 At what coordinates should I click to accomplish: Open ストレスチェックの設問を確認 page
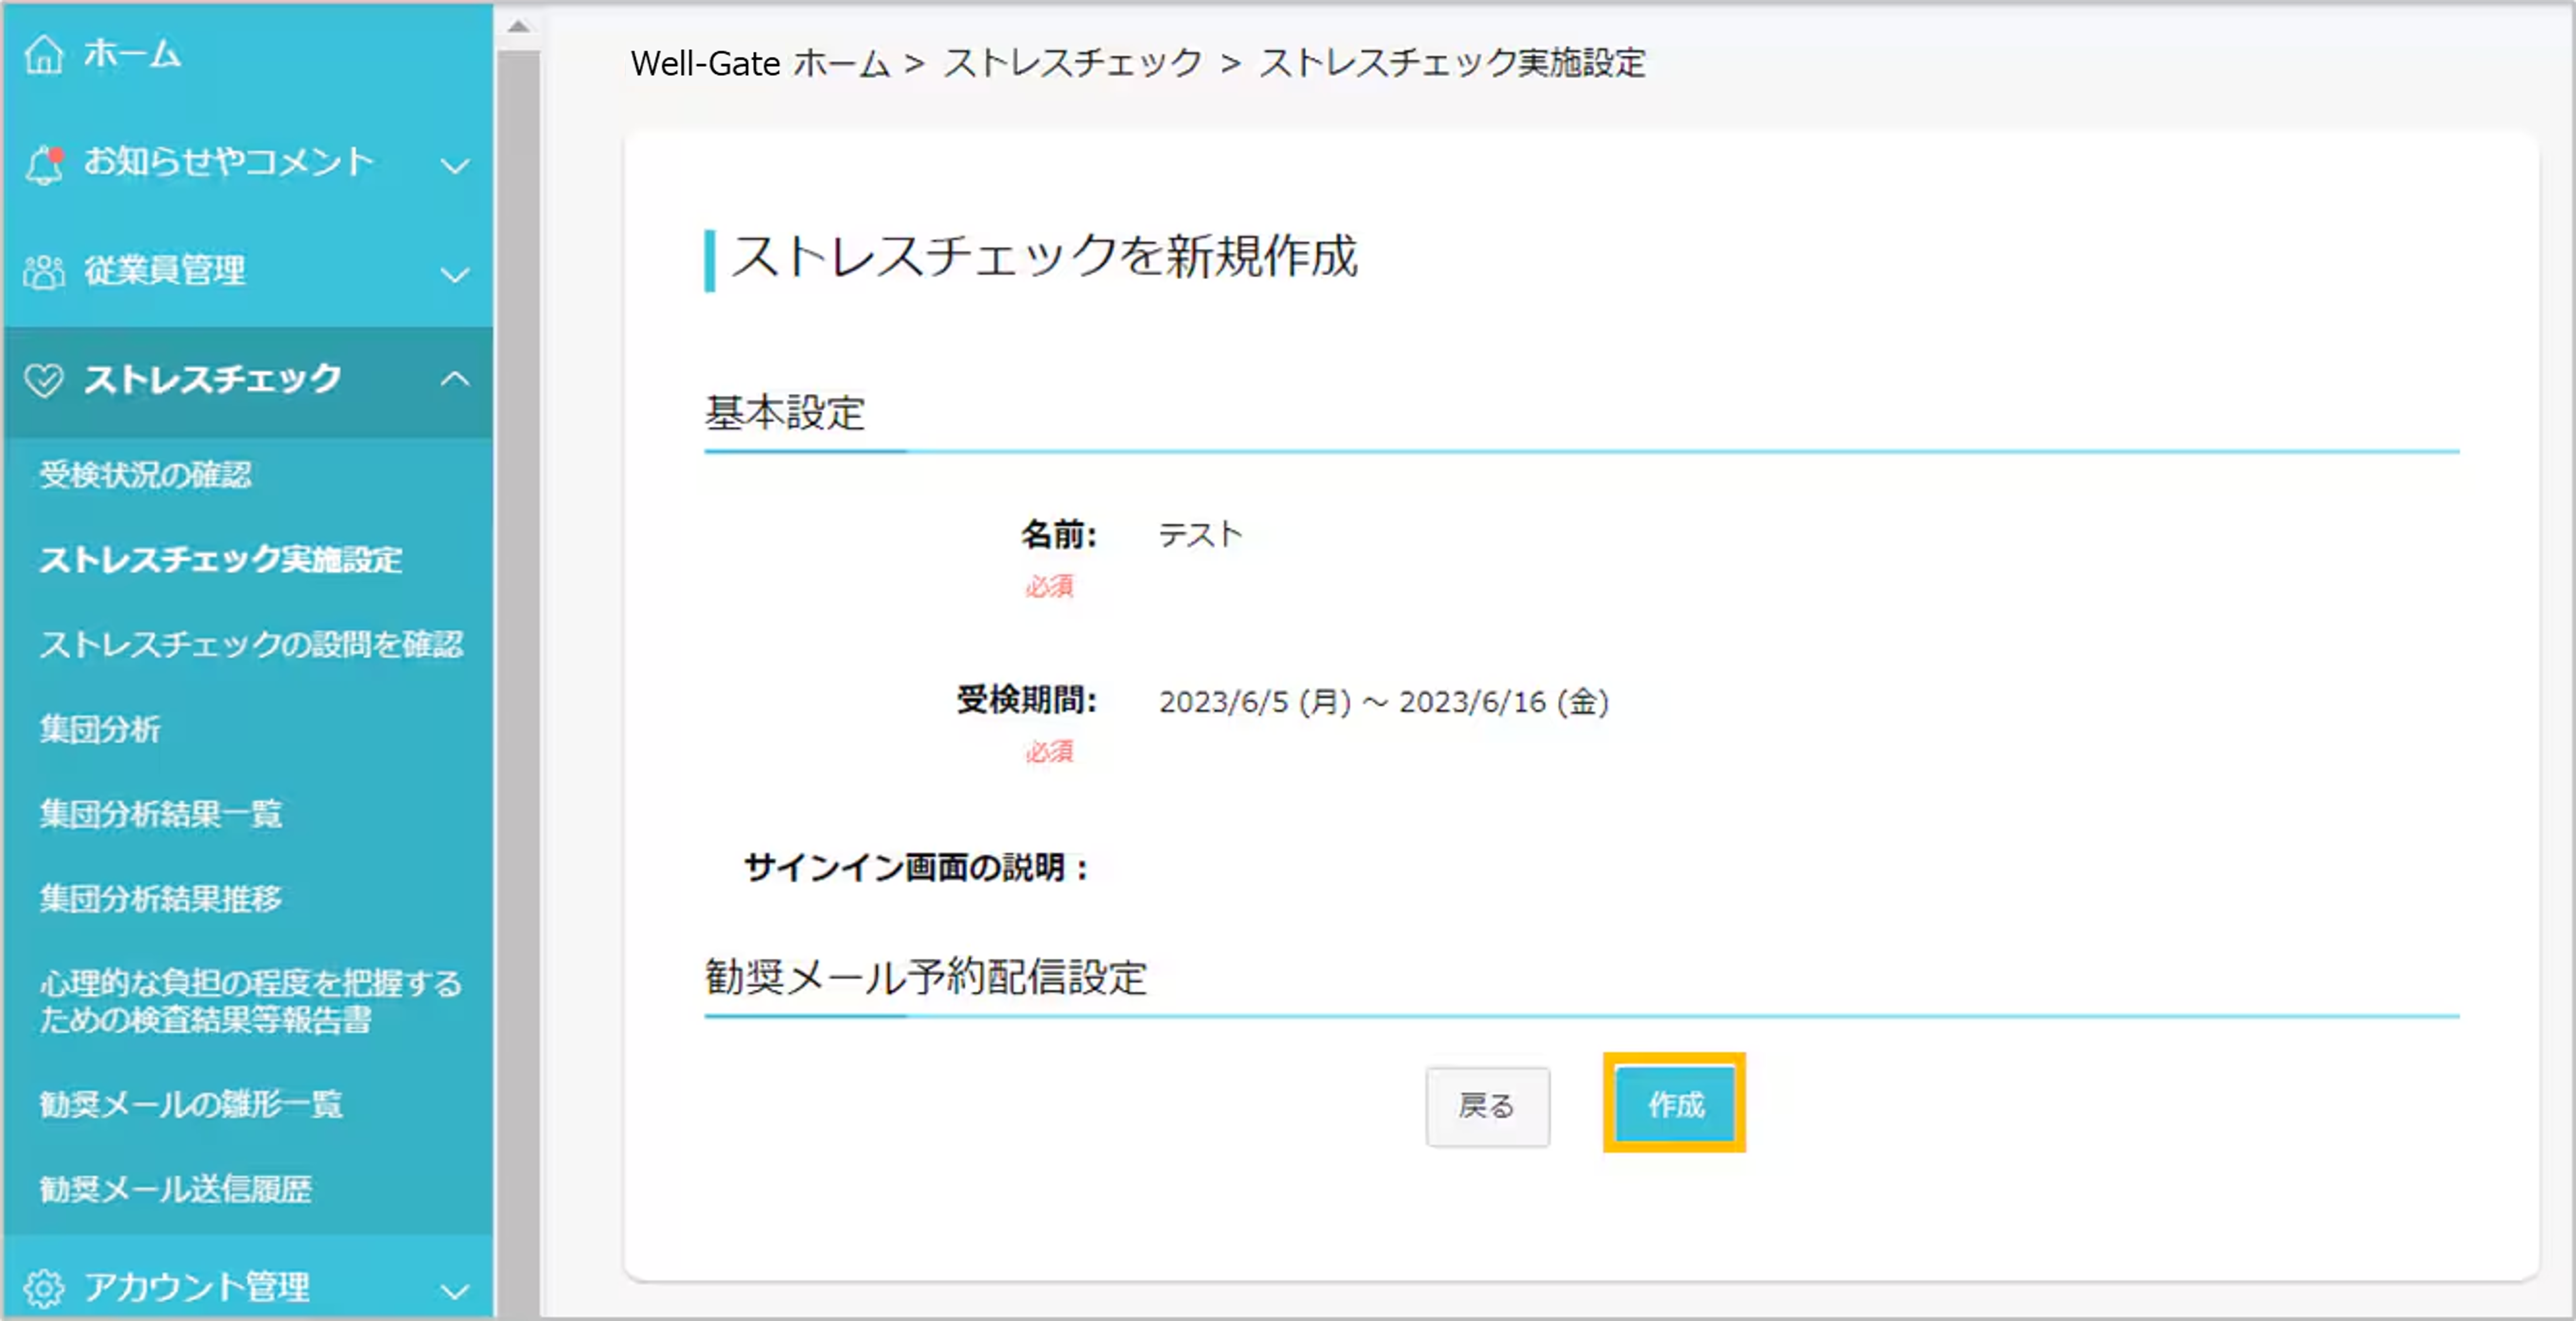point(251,644)
